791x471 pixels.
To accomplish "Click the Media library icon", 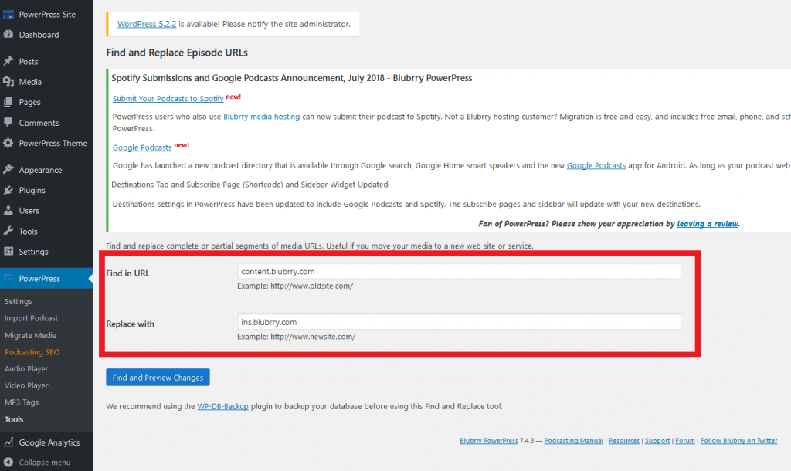I will click(x=8, y=82).
